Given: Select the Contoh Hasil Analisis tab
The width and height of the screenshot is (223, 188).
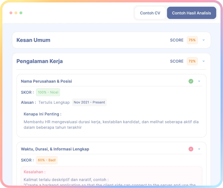Looking at the screenshot, I should tap(191, 13).
